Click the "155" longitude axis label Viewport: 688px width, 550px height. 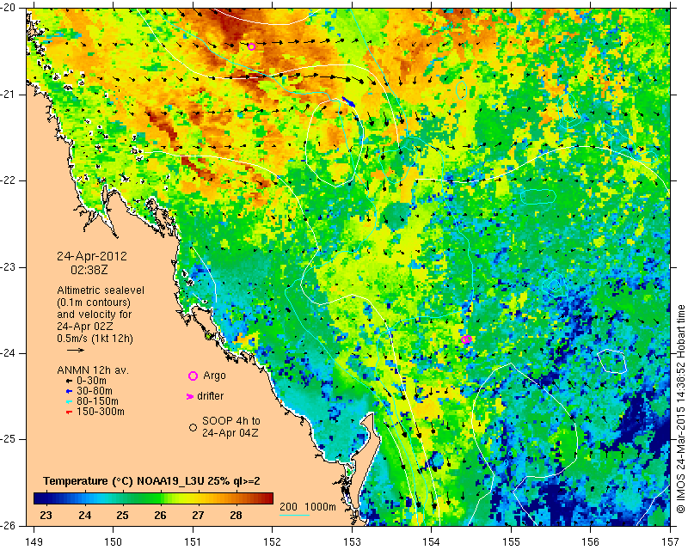point(511,541)
